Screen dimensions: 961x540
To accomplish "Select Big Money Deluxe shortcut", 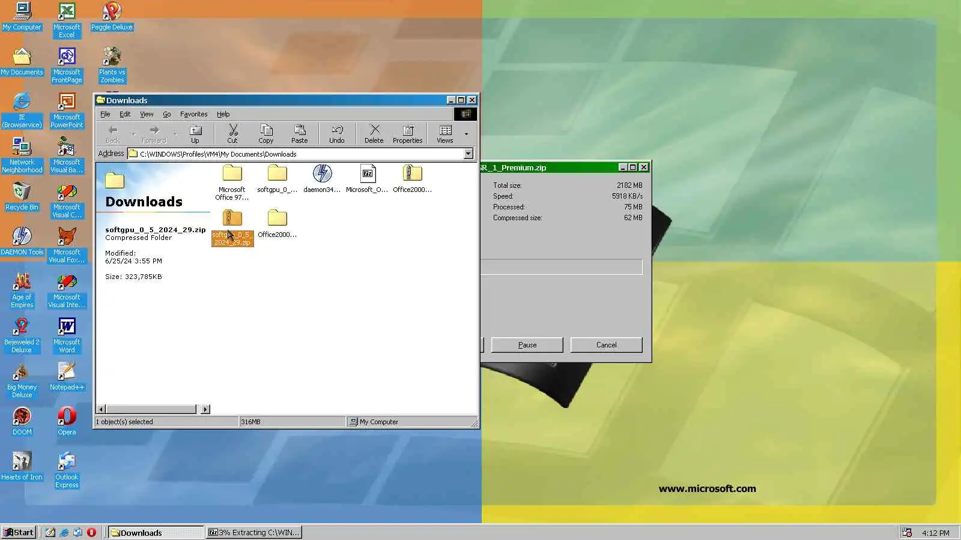I will tap(22, 380).
